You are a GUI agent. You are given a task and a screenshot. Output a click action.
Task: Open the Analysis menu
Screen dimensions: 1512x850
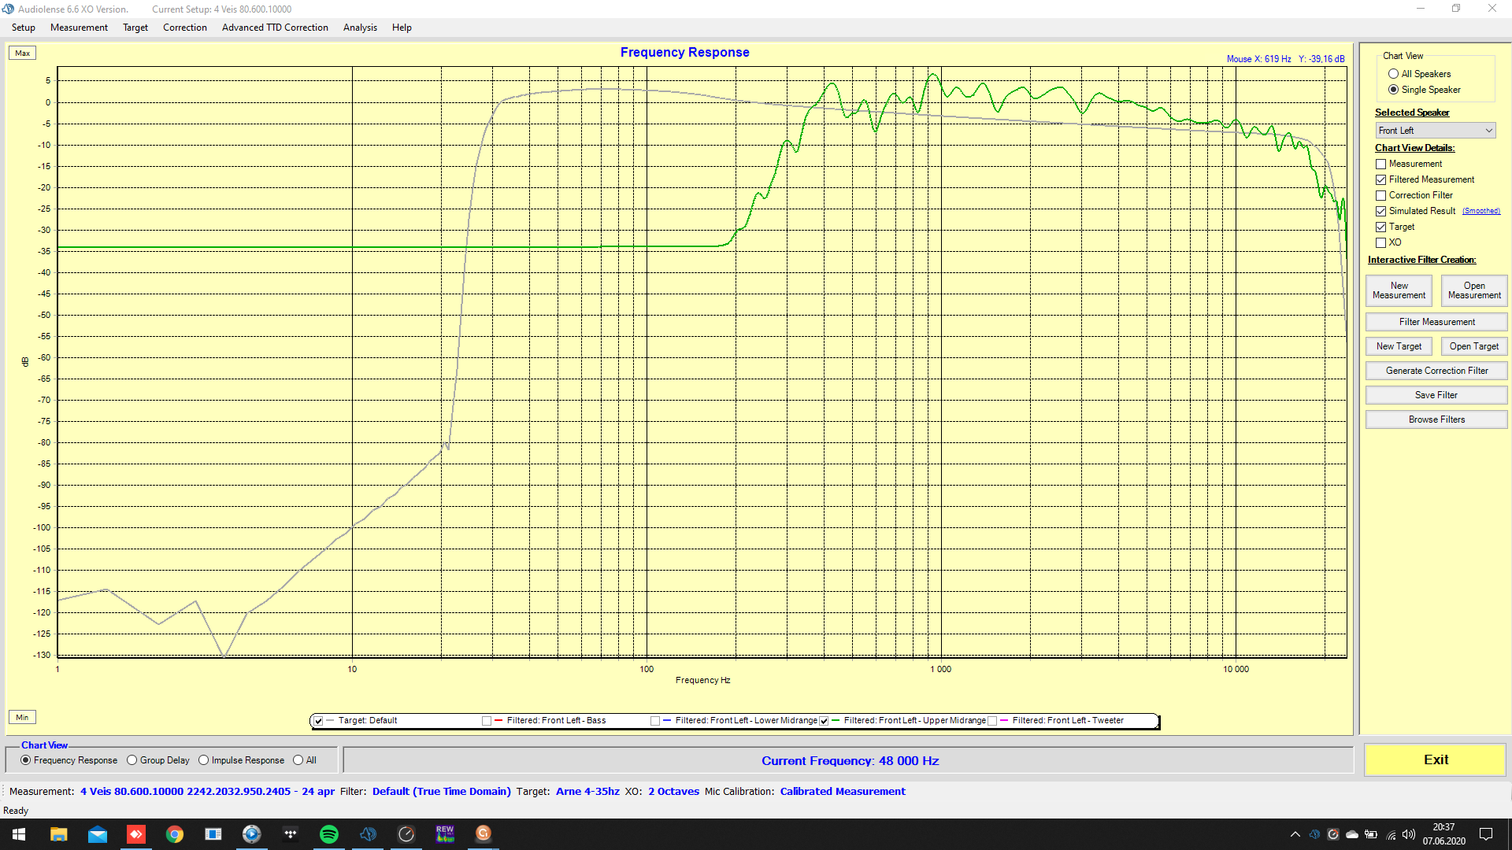click(x=360, y=28)
